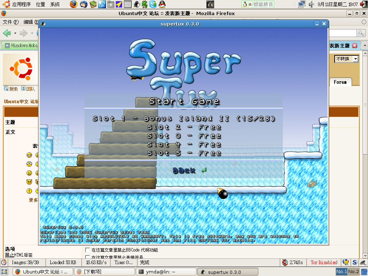Choose Back in the SuperTux Start Game menu
Image resolution: width=368 pixels, height=276 pixels.
click(x=184, y=170)
